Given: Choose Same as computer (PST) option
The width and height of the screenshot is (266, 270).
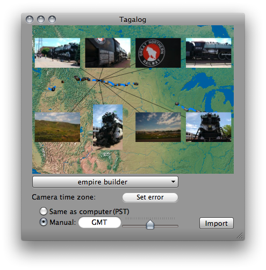Looking at the screenshot, I should pyautogui.click(x=44, y=211).
